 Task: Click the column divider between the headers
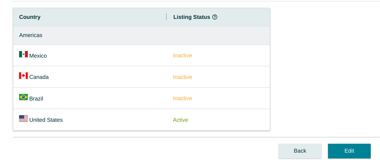(166, 17)
